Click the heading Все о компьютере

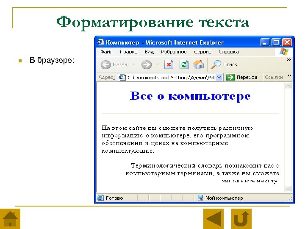(x=190, y=96)
